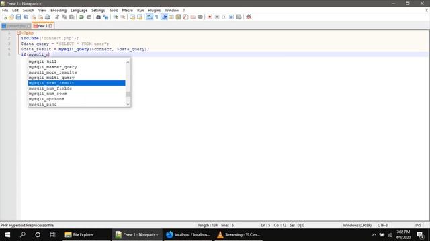Image resolution: width=430 pixels, height=241 pixels.
Task: Click autocomplete list scroll down arrow
Action: 128,104
